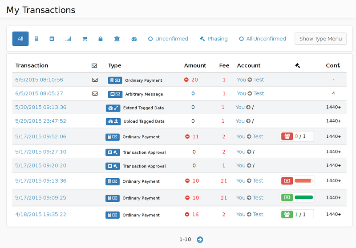Filter by marketplace shopping cart icon
This screenshot has width=356, height=248.
click(85, 39)
